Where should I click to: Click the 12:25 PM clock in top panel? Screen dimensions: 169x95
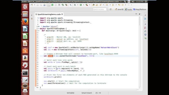139,2
